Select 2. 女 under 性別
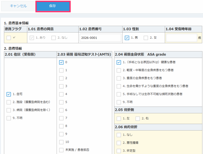This screenshot has width=203, height=154. [x=146, y=38]
